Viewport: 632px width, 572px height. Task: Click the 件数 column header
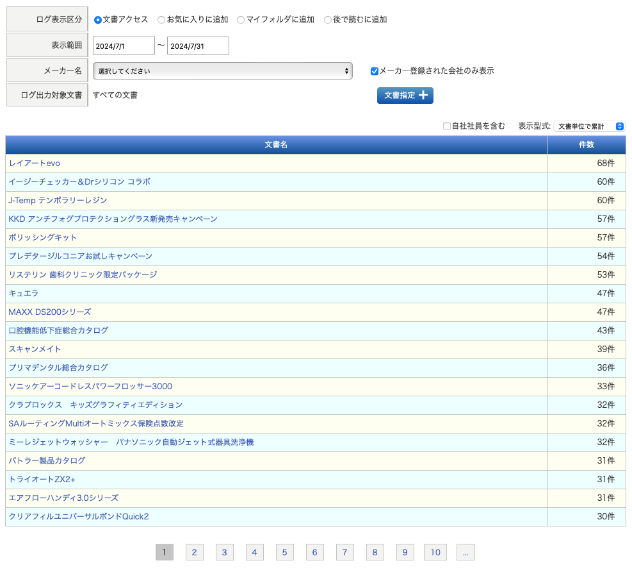(x=587, y=144)
